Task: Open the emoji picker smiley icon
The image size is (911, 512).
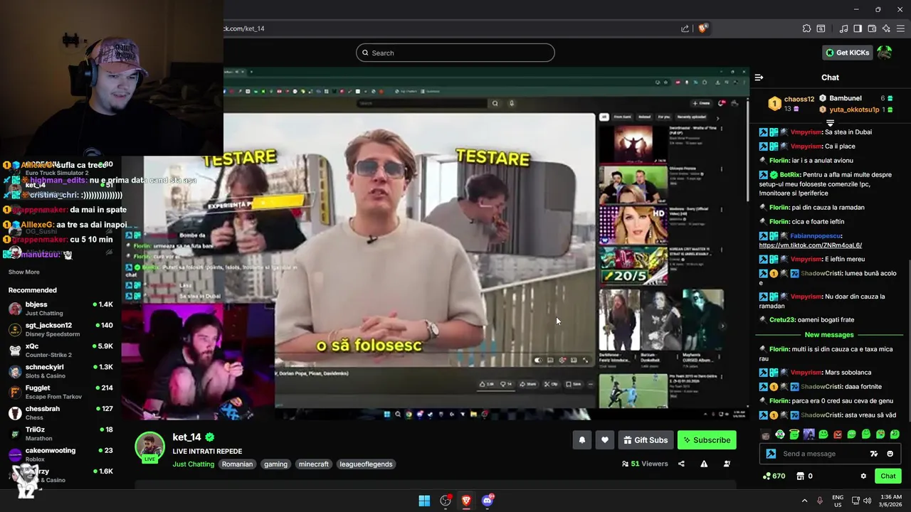Action: (890, 454)
